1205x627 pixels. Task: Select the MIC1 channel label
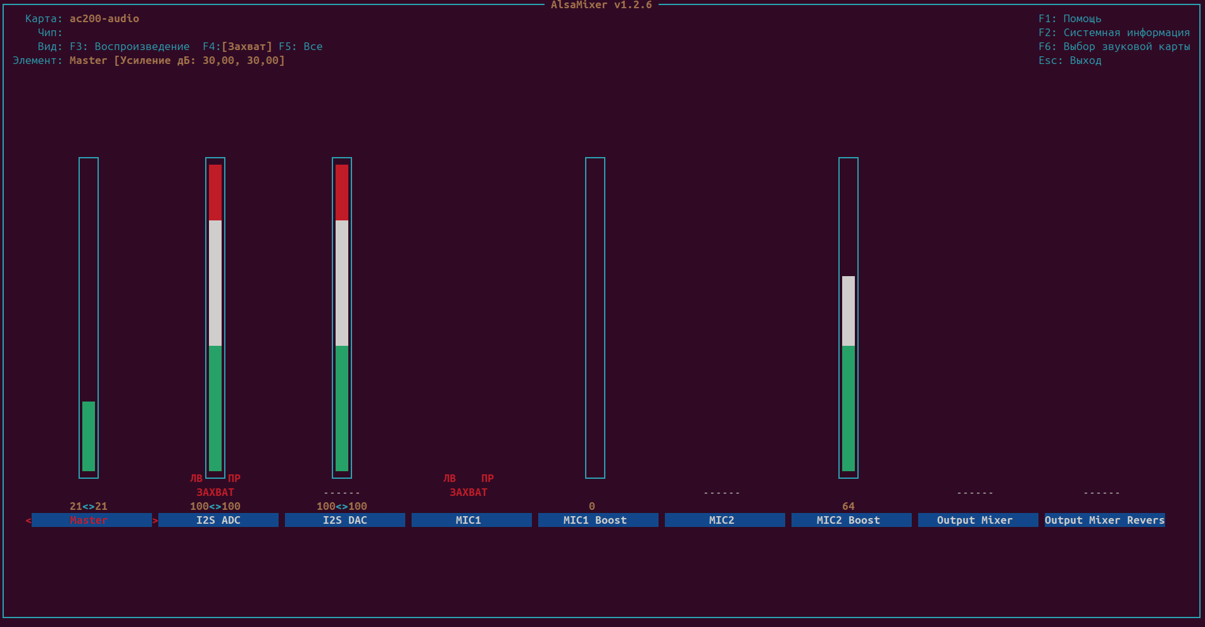pos(472,520)
